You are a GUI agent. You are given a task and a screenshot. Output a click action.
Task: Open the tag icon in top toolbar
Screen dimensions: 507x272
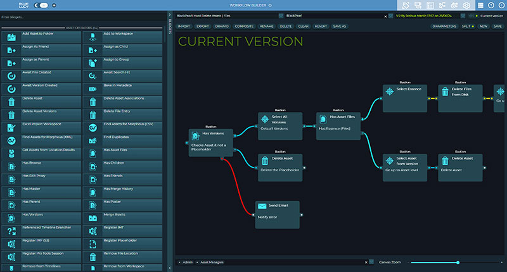406,5
